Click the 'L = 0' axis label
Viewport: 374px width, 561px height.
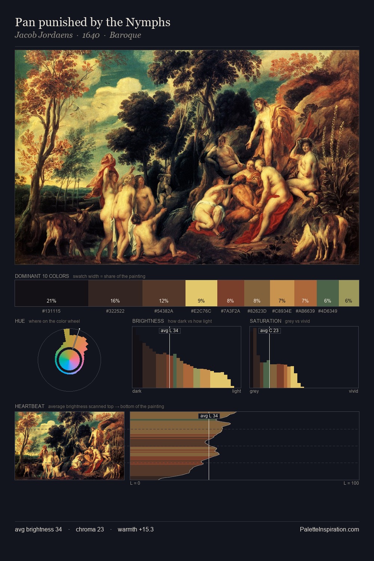click(135, 483)
